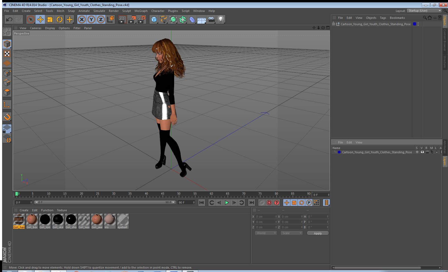This screenshot has width=448, height=272.
Task: Toggle viewport layout icon top-right
Action: [x=328, y=28]
